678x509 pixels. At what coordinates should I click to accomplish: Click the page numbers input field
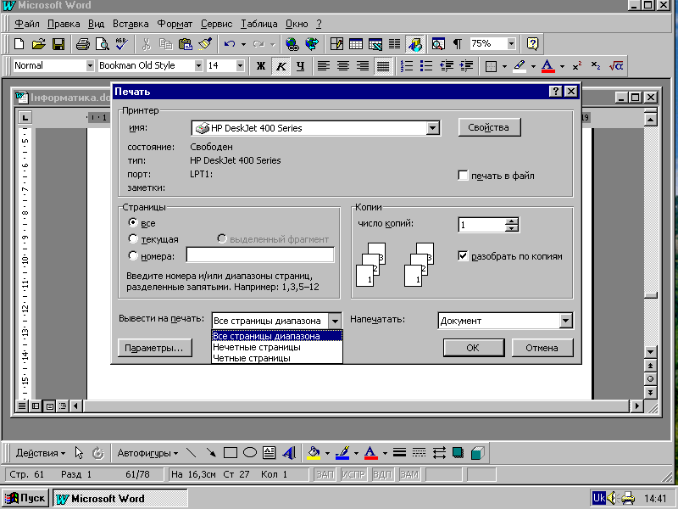(x=260, y=255)
